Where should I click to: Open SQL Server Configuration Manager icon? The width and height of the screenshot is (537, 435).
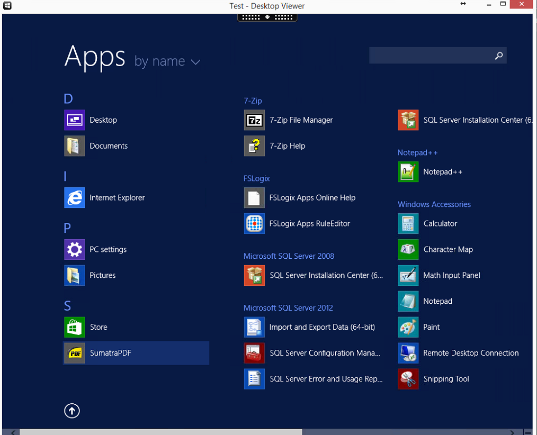[x=254, y=353]
